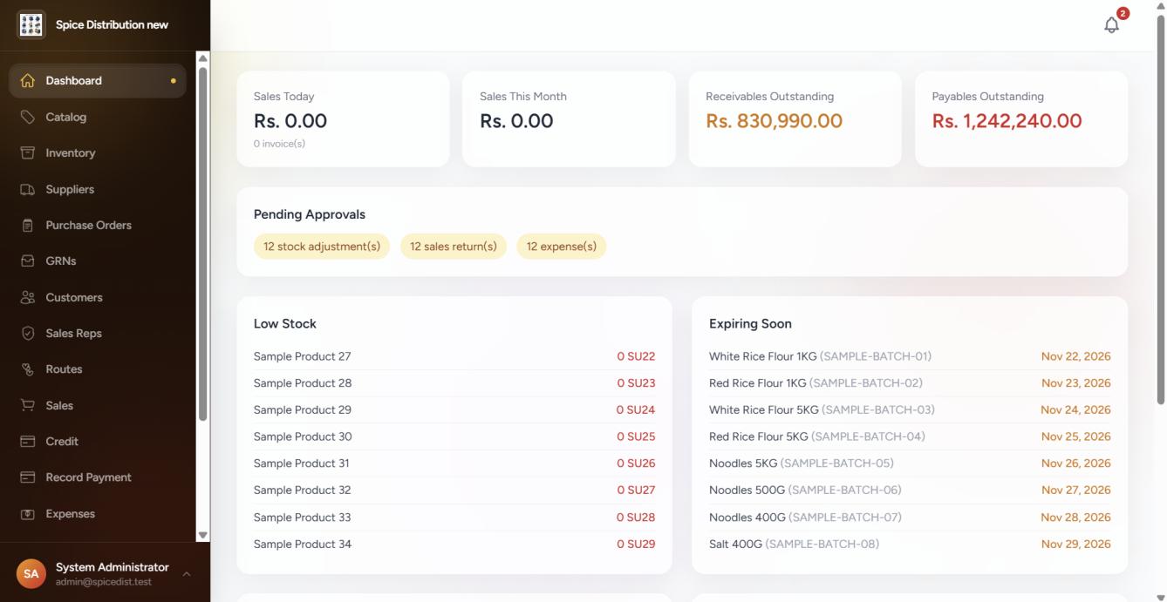Image resolution: width=1167 pixels, height=602 pixels.
Task: Click the sidebar scroll down arrow
Action: pos(203,536)
